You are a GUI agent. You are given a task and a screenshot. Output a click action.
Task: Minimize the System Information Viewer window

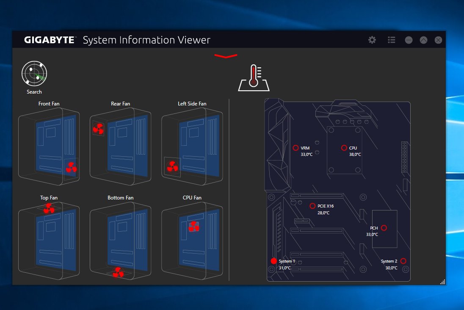click(409, 40)
